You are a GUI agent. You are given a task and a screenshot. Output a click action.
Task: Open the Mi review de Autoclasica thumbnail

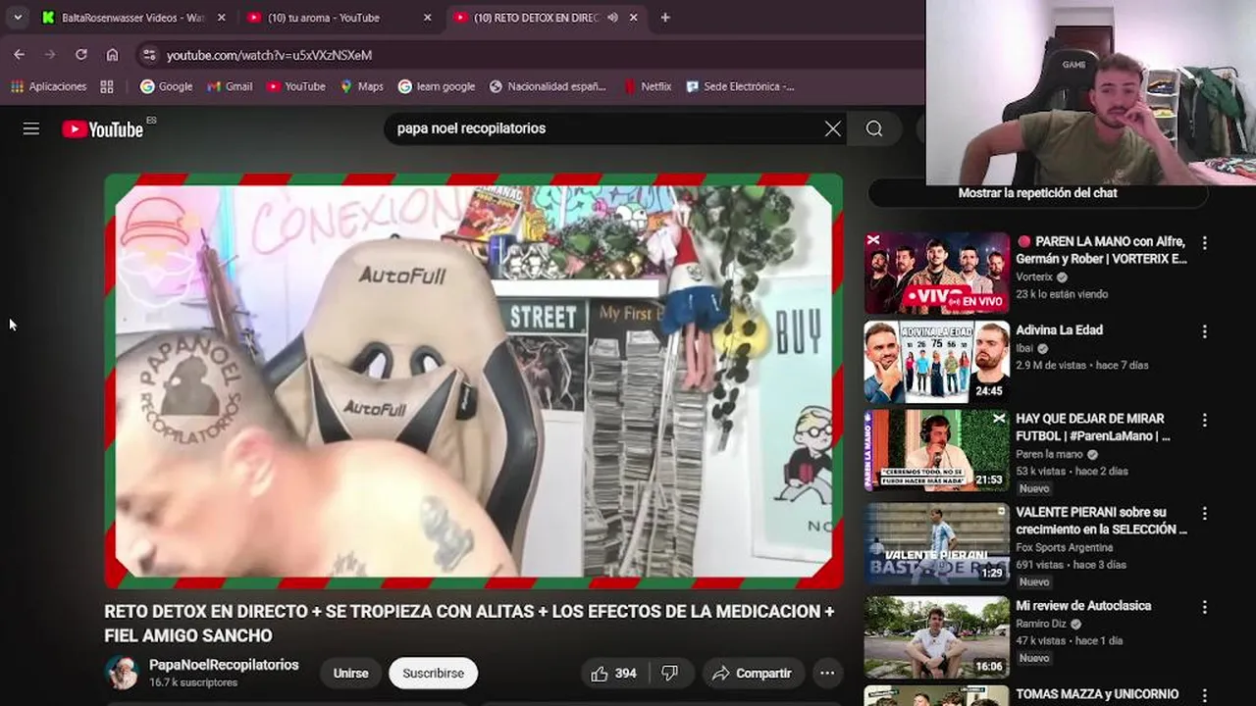point(936,637)
